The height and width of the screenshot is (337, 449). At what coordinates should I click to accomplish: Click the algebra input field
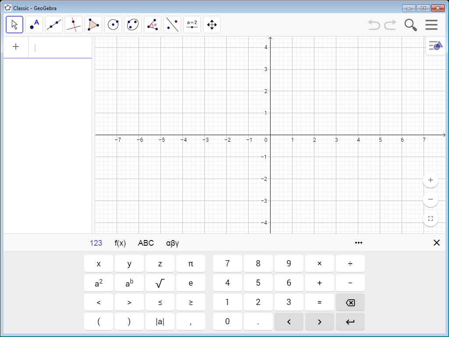(x=61, y=47)
